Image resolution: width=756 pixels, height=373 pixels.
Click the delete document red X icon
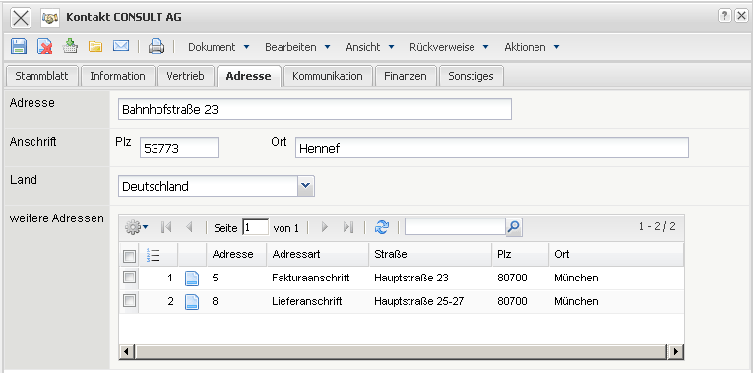pyautogui.click(x=45, y=46)
